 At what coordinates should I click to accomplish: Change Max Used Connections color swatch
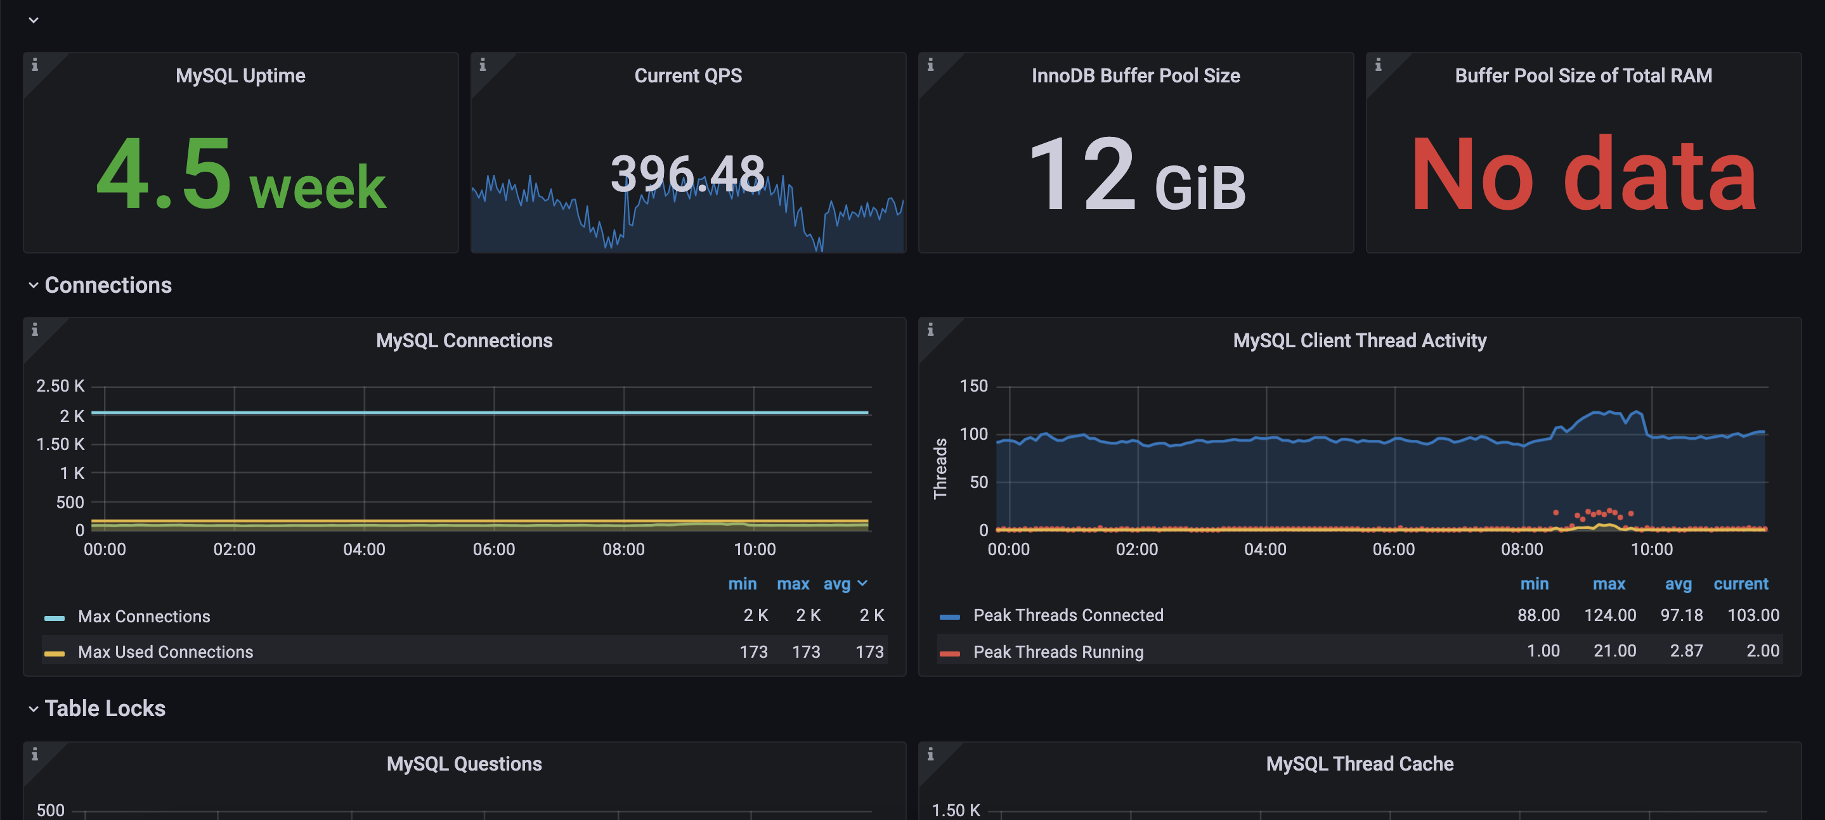coord(55,653)
